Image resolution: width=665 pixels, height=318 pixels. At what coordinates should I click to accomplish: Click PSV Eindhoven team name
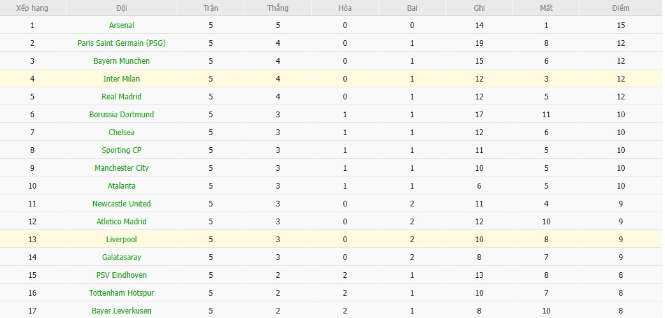pos(121,275)
